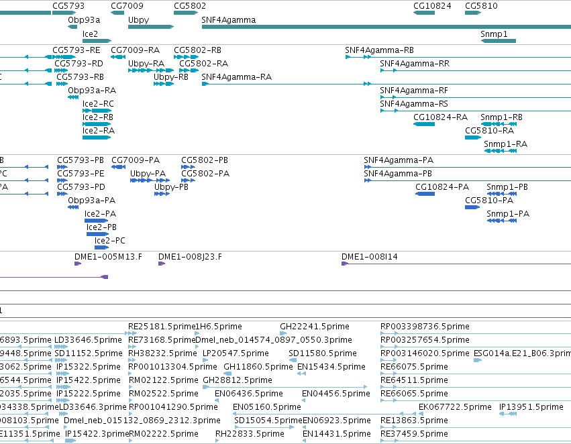Select transcript Ice2-RA
Image resolution: width=571 pixels, height=444 pixels.
coord(99,130)
